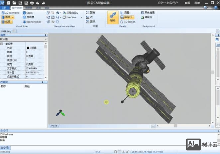
Task: Toggle the 结构 structure panel button
Action: coord(113,17)
